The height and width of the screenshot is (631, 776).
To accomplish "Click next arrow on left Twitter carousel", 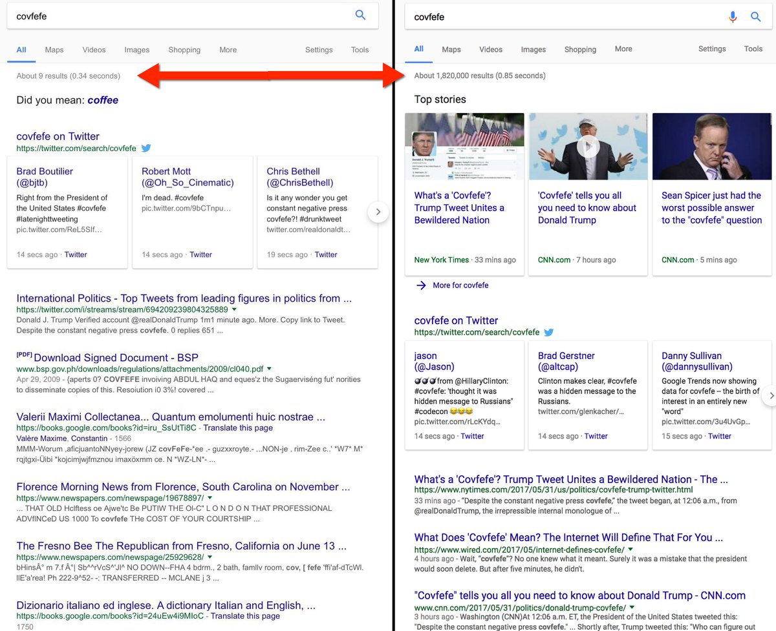I will [x=378, y=211].
